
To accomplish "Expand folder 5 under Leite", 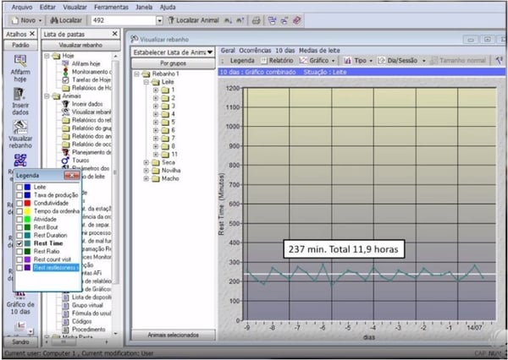I will tap(156, 122).
